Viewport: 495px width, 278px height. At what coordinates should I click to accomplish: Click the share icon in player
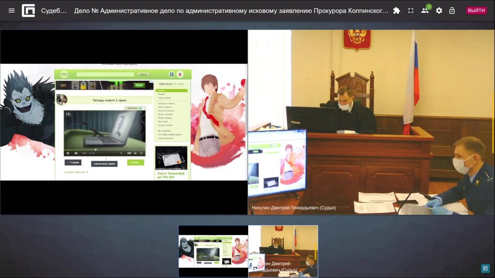pos(121,153)
